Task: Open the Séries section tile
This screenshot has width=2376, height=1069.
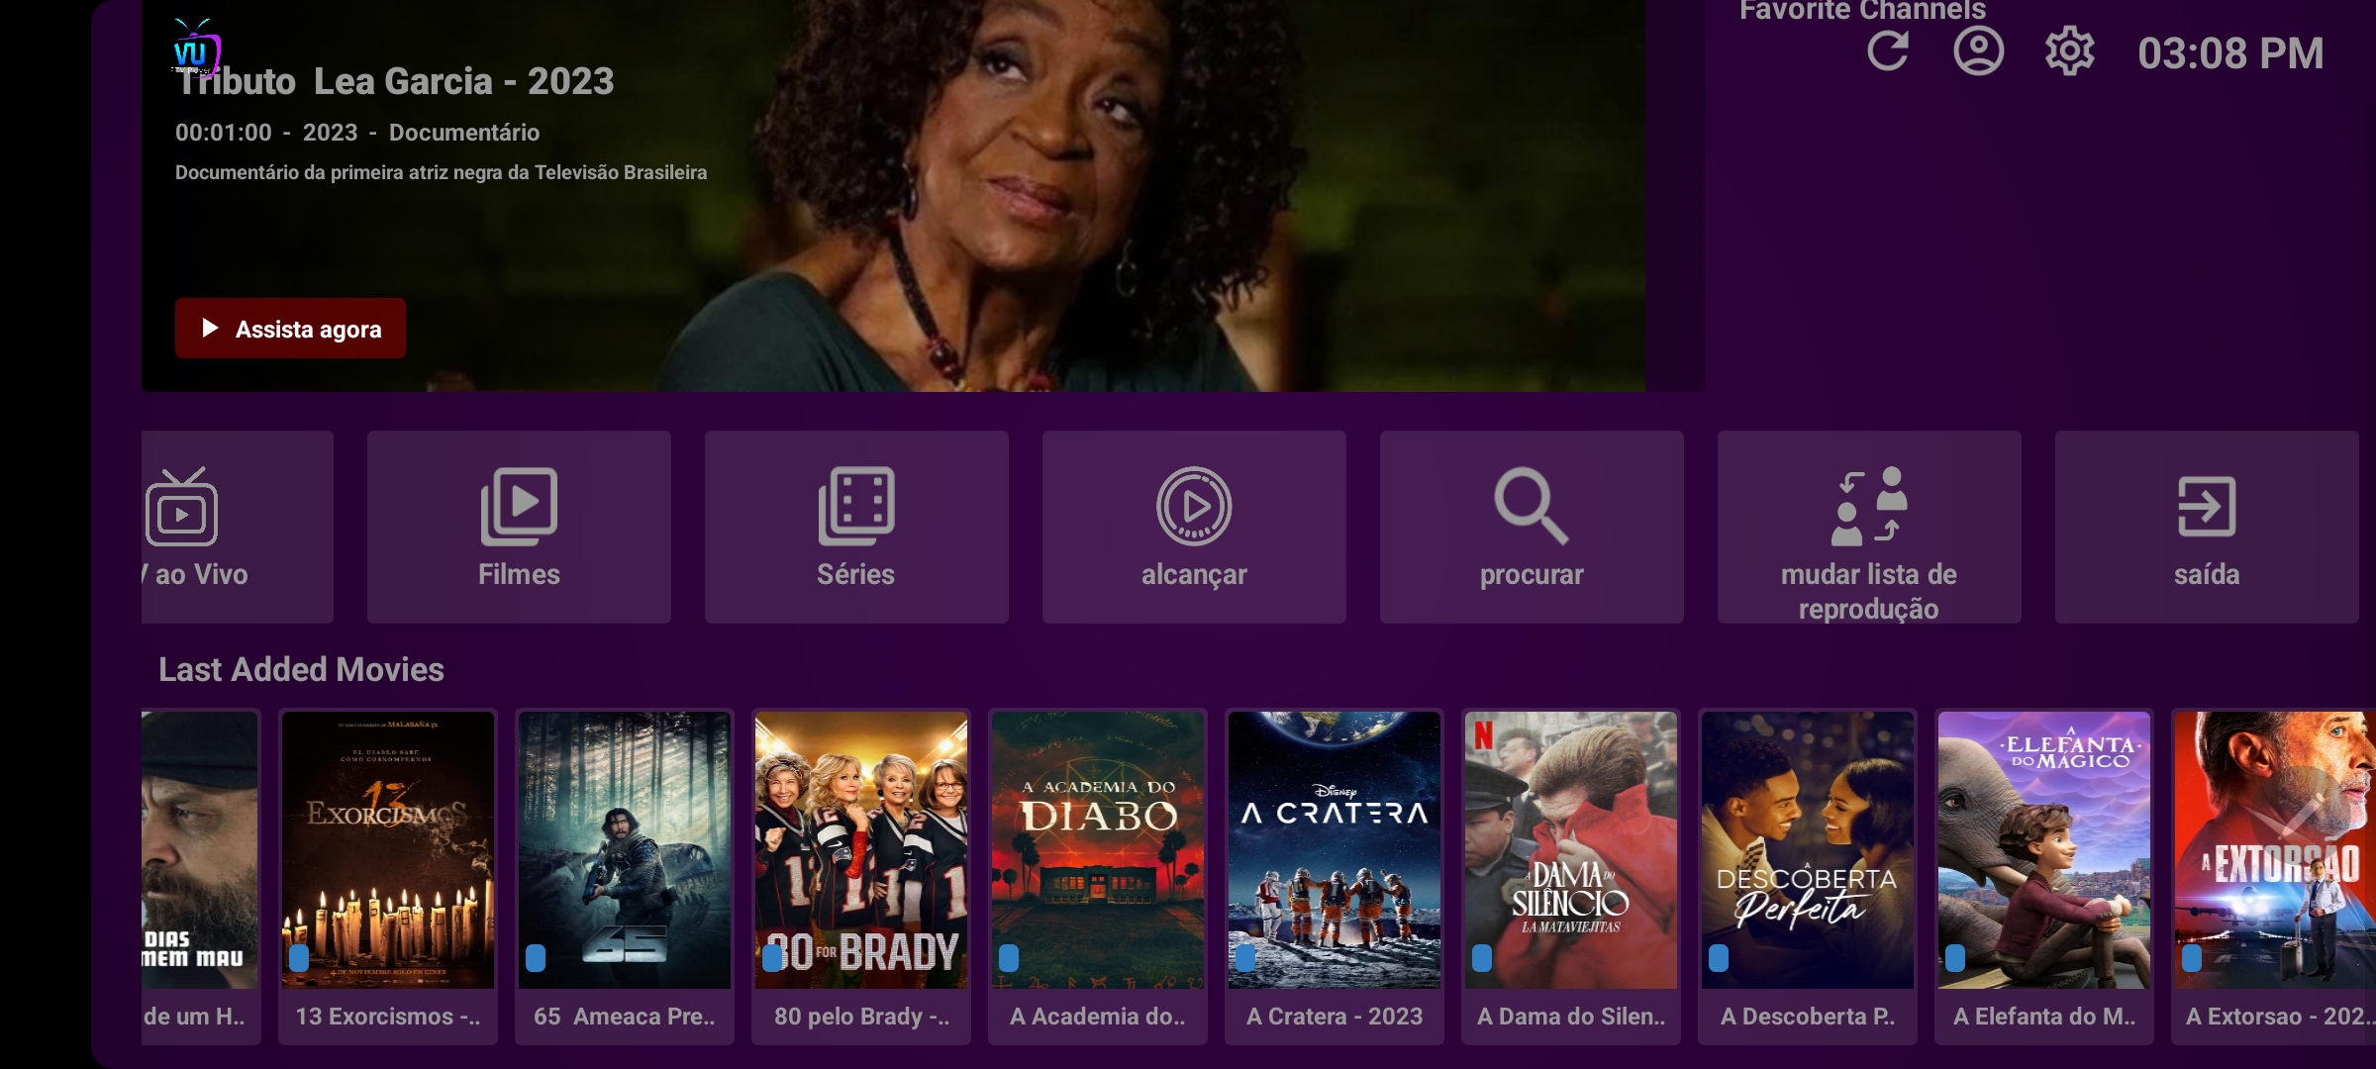Action: coord(856,527)
